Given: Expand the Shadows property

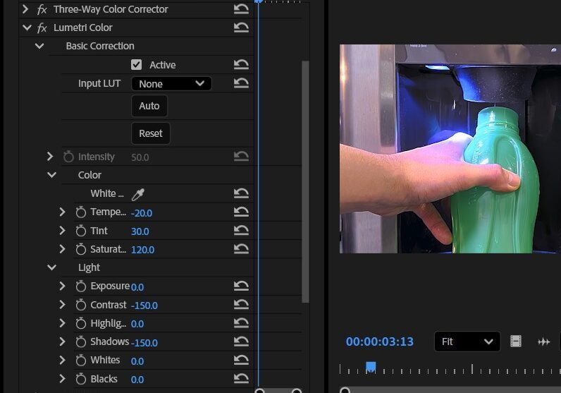Looking at the screenshot, I should click(x=62, y=341).
